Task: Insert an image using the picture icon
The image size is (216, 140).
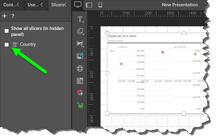Action: point(80,56)
